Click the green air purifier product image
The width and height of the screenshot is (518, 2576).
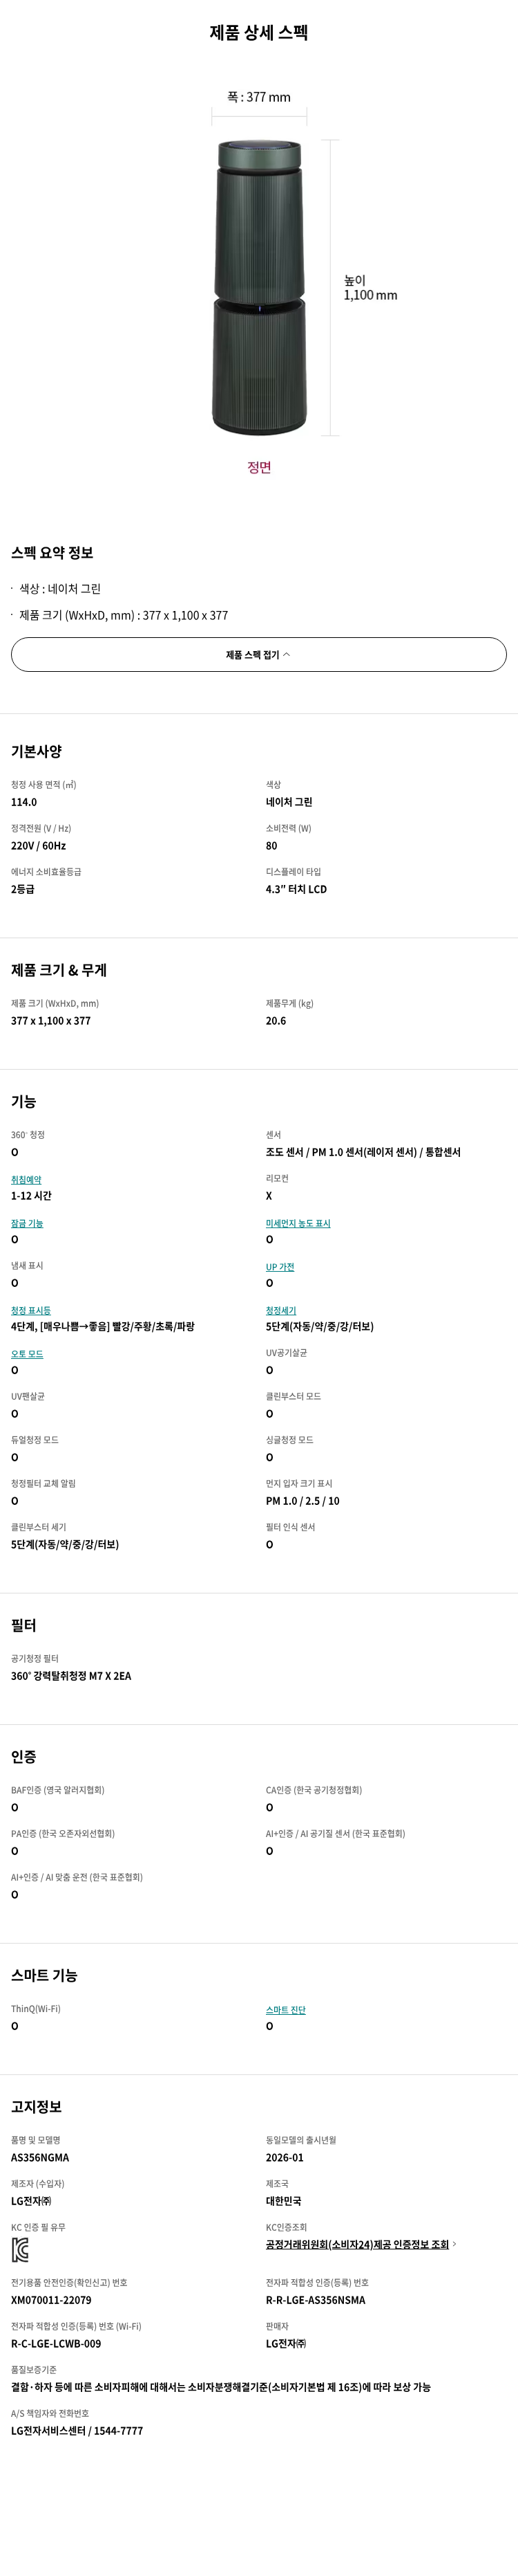coord(258,288)
